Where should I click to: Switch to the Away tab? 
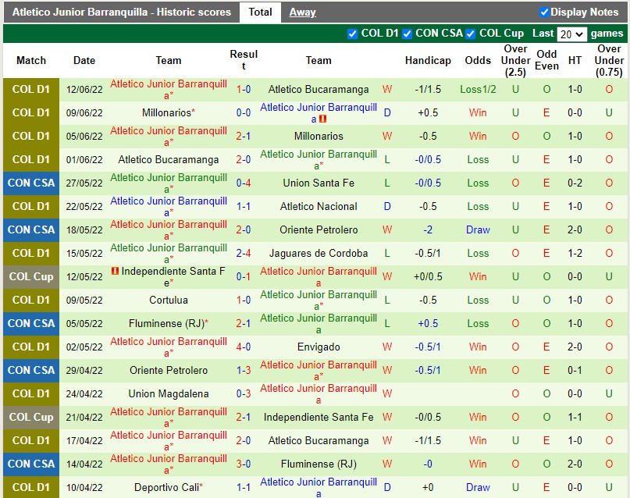(x=303, y=12)
